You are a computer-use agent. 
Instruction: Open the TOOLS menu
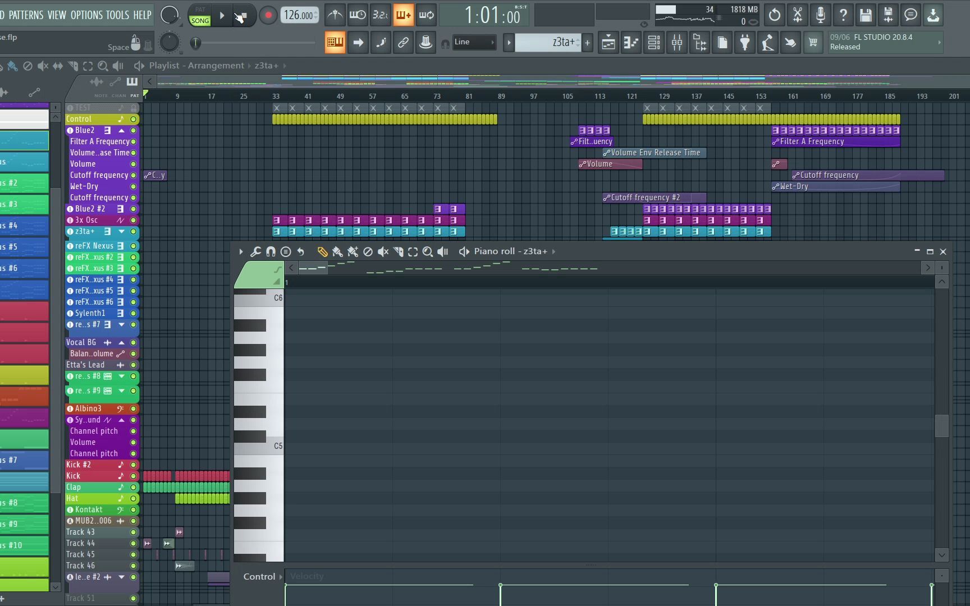(x=117, y=15)
